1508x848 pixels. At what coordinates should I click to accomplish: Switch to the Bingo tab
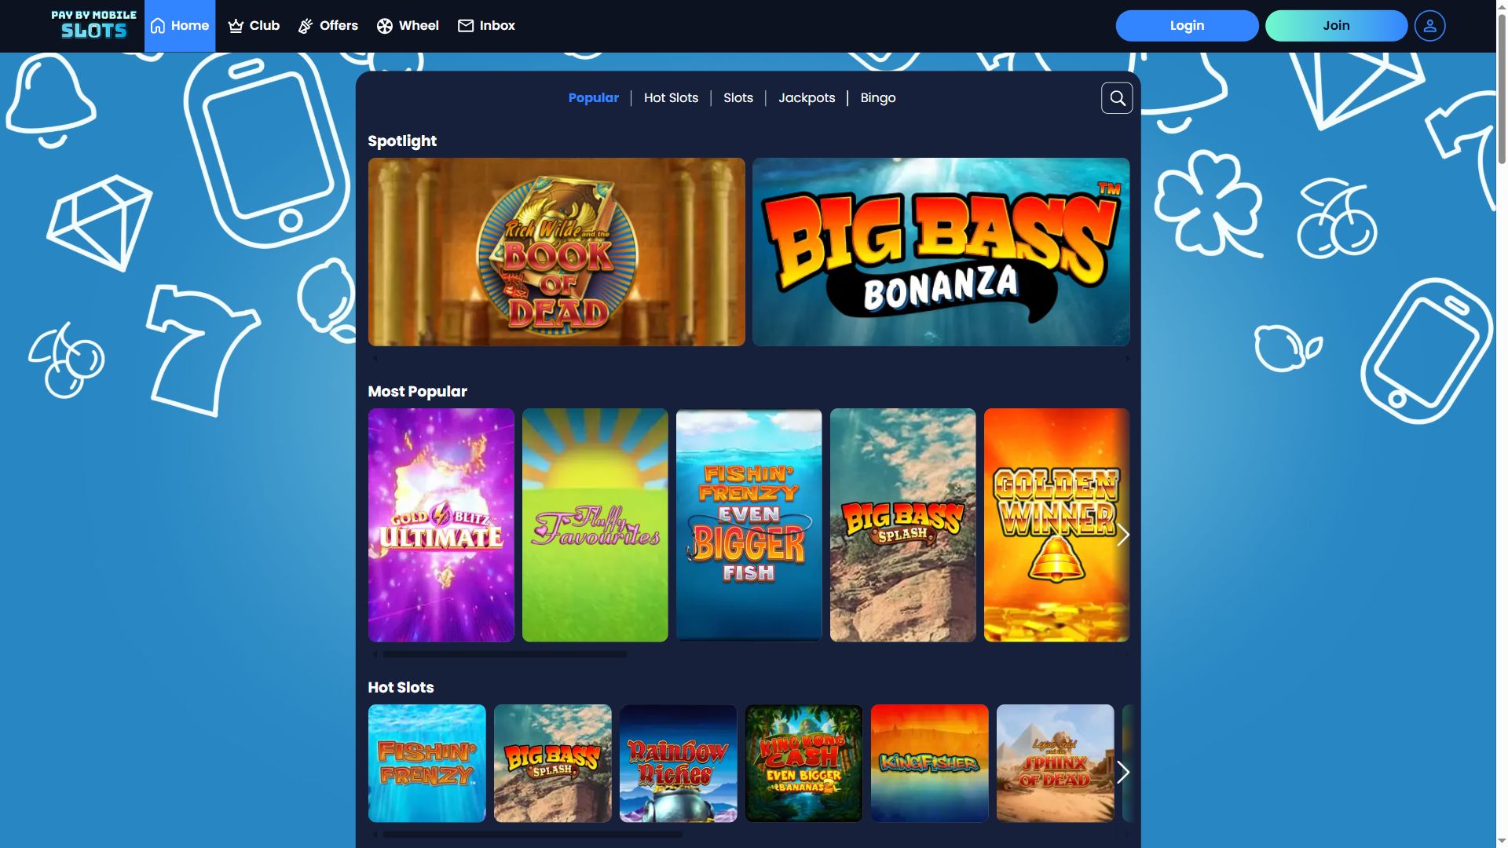[878, 98]
